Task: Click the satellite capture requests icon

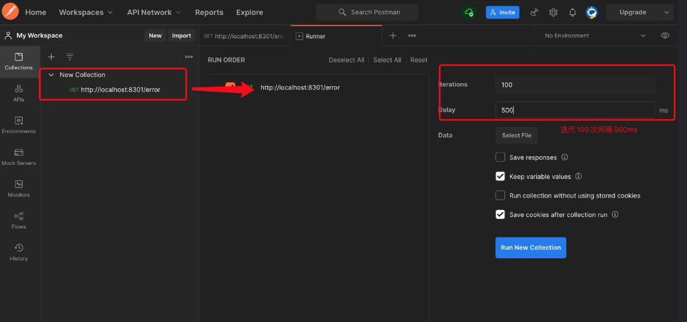Action: (x=534, y=12)
